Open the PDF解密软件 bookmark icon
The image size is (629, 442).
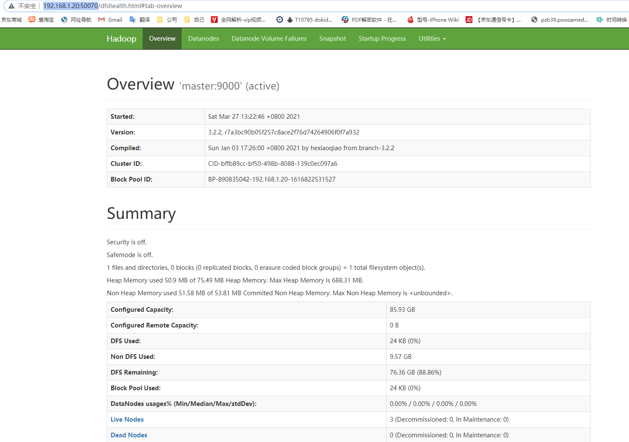pyautogui.click(x=345, y=20)
